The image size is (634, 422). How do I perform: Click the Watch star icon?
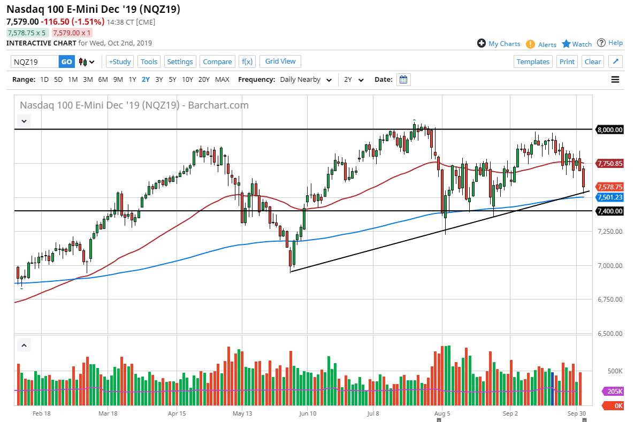pos(567,43)
